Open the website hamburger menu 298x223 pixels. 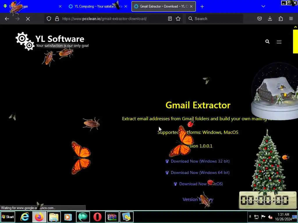pyautogui.click(x=279, y=42)
